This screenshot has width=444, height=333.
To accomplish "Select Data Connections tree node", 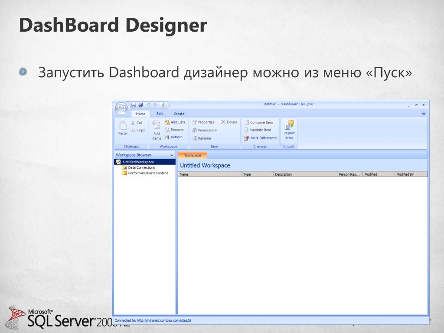I will pyautogui.click(x=138, y=168).
